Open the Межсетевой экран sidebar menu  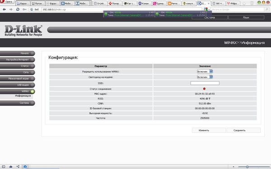(17, 78)
